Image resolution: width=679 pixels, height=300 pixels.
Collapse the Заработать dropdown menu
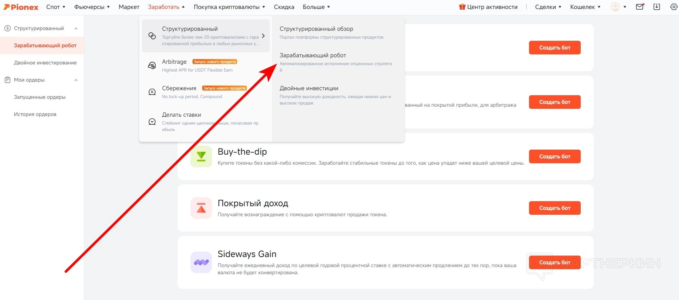pos(166,7)
